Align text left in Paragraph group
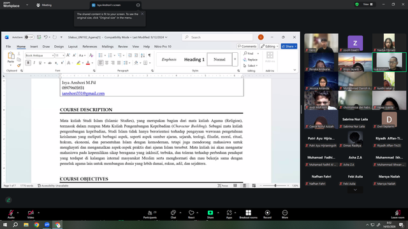 point(101,63)
